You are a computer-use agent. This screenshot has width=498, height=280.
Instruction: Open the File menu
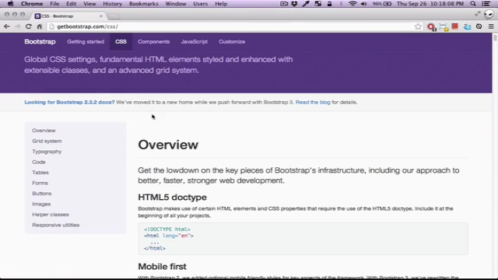pyautogui.click(x=54, y=4)
